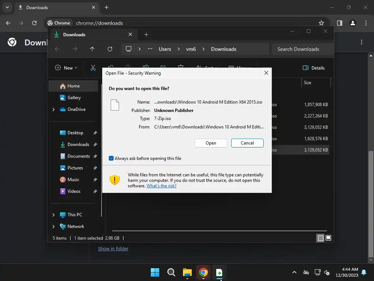Open the breadcrumb ellipsis menu
374x281 pixels.
[150, 49]
